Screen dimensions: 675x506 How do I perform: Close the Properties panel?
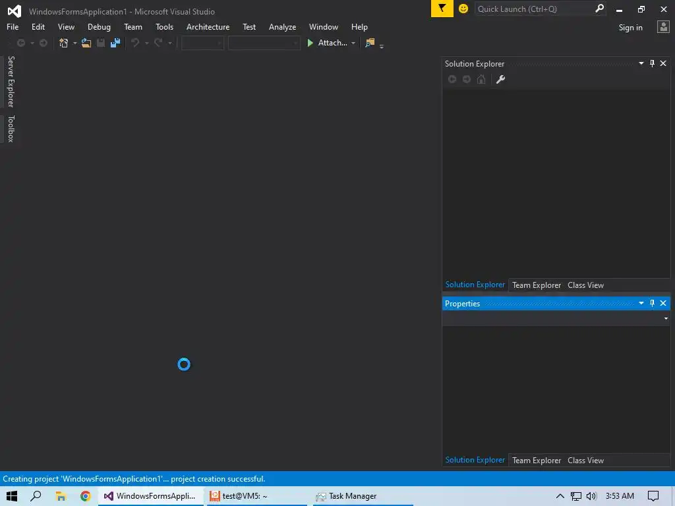click(x=663, y=303)
